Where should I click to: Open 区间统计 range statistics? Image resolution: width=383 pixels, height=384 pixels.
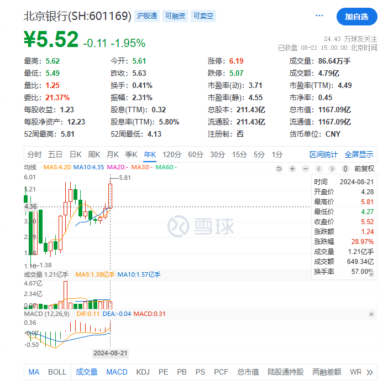[x=323, y=154]
